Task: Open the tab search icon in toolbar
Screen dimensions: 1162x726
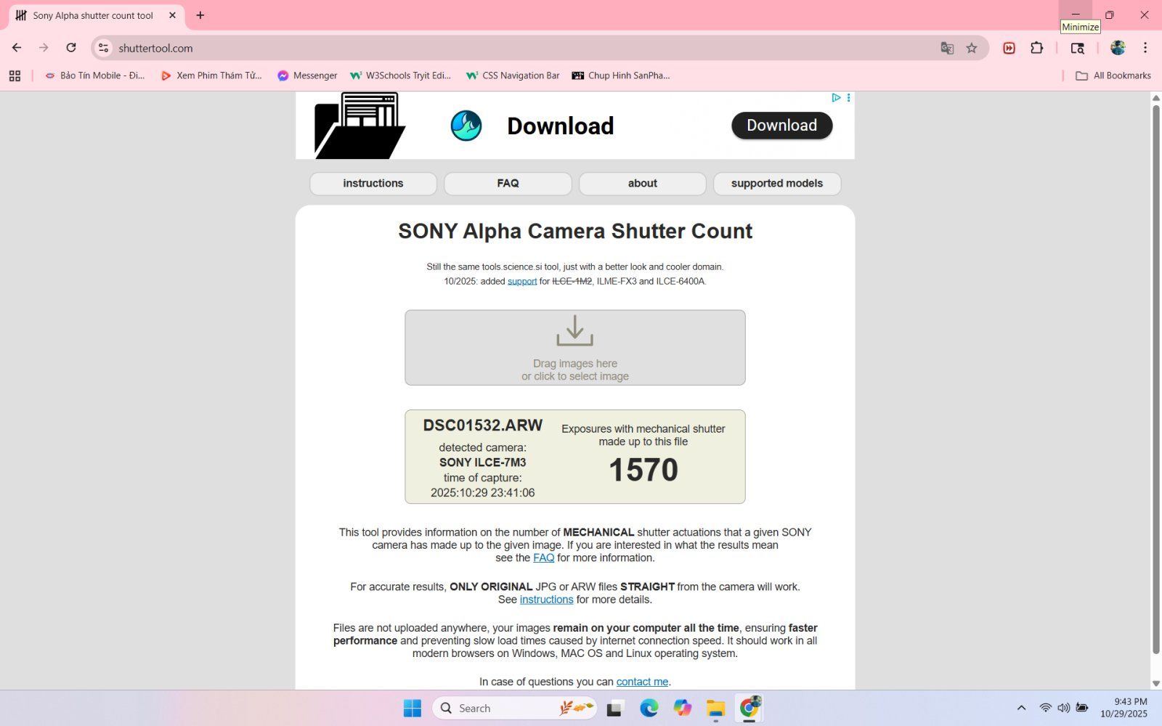Action: point(1078,48)
